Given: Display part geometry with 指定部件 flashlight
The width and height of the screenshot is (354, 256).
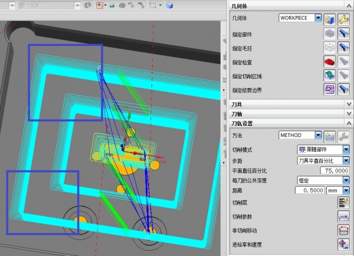Looking at the screenshot, I should (x=343, y=34).
